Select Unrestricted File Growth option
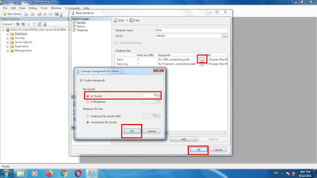 (88, 123)
